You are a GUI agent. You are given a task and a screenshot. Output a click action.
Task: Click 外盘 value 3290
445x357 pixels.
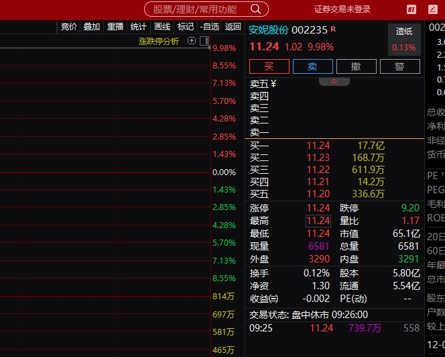coord(319,259)
